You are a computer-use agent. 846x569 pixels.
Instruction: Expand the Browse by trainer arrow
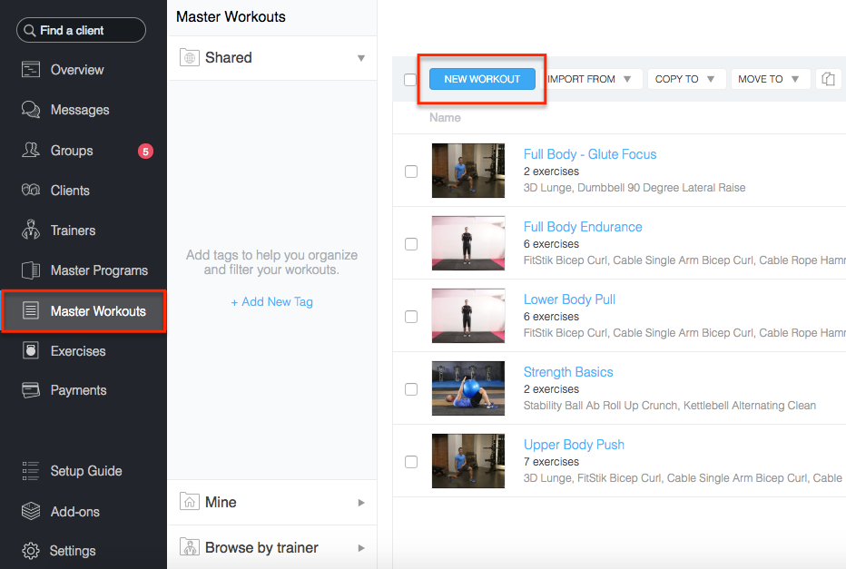[x=361, y=548]
